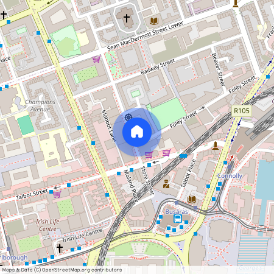Click the R105 road shield
The image size is (274, 274).
(242, 111)
